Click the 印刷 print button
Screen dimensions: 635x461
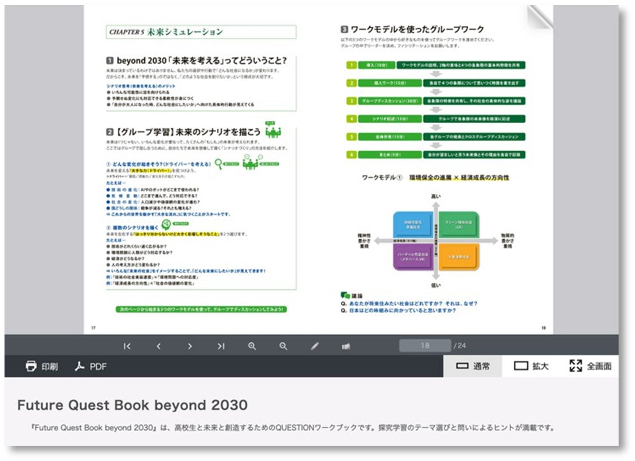pyautogui.click(x=42, y=366)
